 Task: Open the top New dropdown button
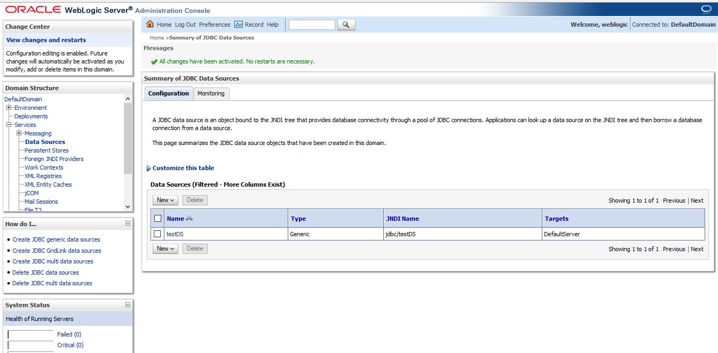point(165,200)
